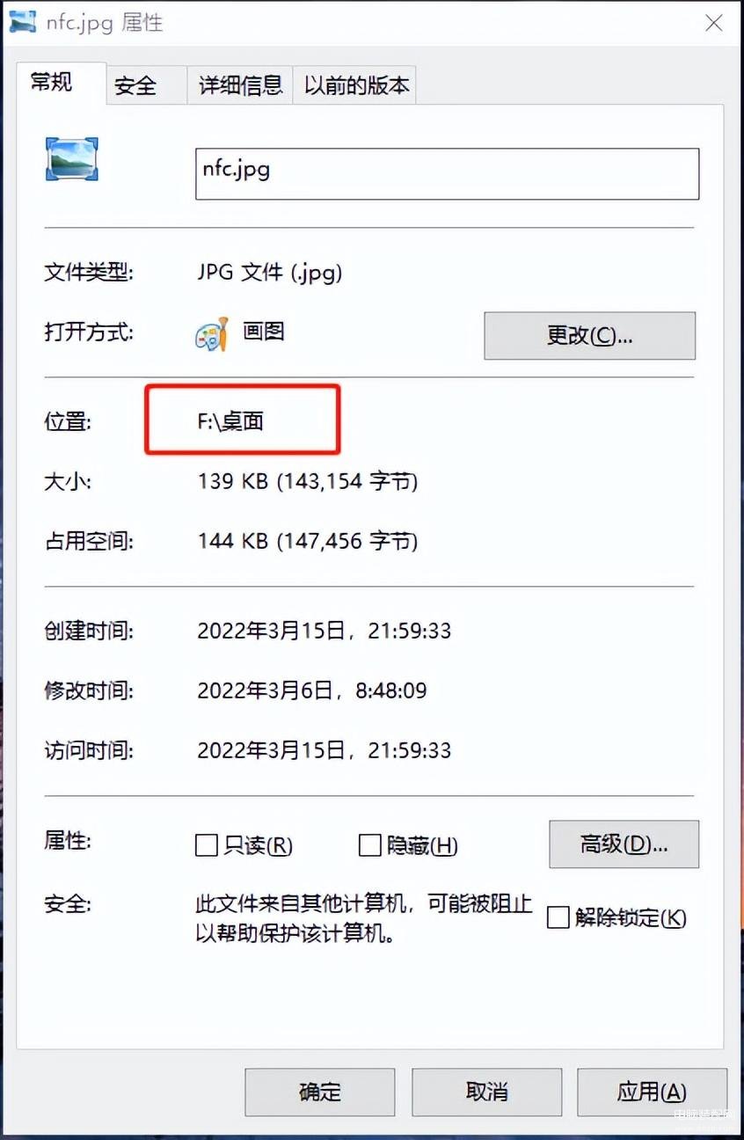Viewport: 744px width, 1140px height.
Task: Click the image file icon beside the filename
Action: coord(71,159)
